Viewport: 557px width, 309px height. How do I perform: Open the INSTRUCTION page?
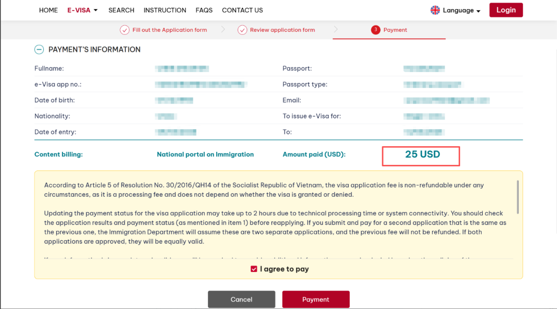click(165, 10)
